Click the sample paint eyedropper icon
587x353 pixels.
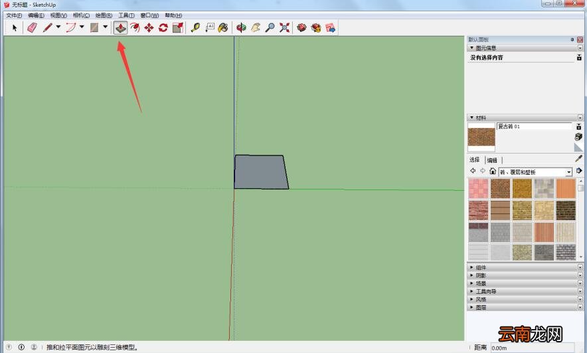579,158
